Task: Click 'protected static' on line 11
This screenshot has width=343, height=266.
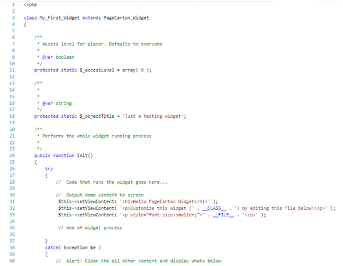Action: coord(56,70)
